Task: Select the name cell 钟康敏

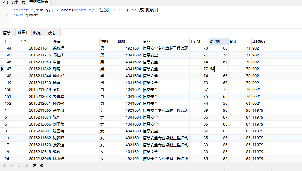Action: click(x=76, y=103)
